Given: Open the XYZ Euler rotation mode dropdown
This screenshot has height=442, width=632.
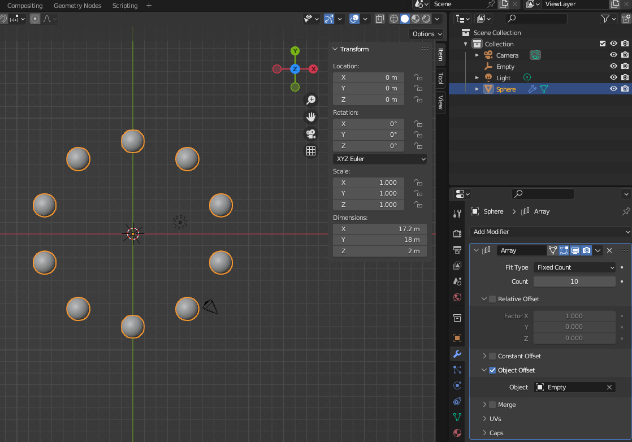Looking at the screenshot, I should [x=380, y=159].
